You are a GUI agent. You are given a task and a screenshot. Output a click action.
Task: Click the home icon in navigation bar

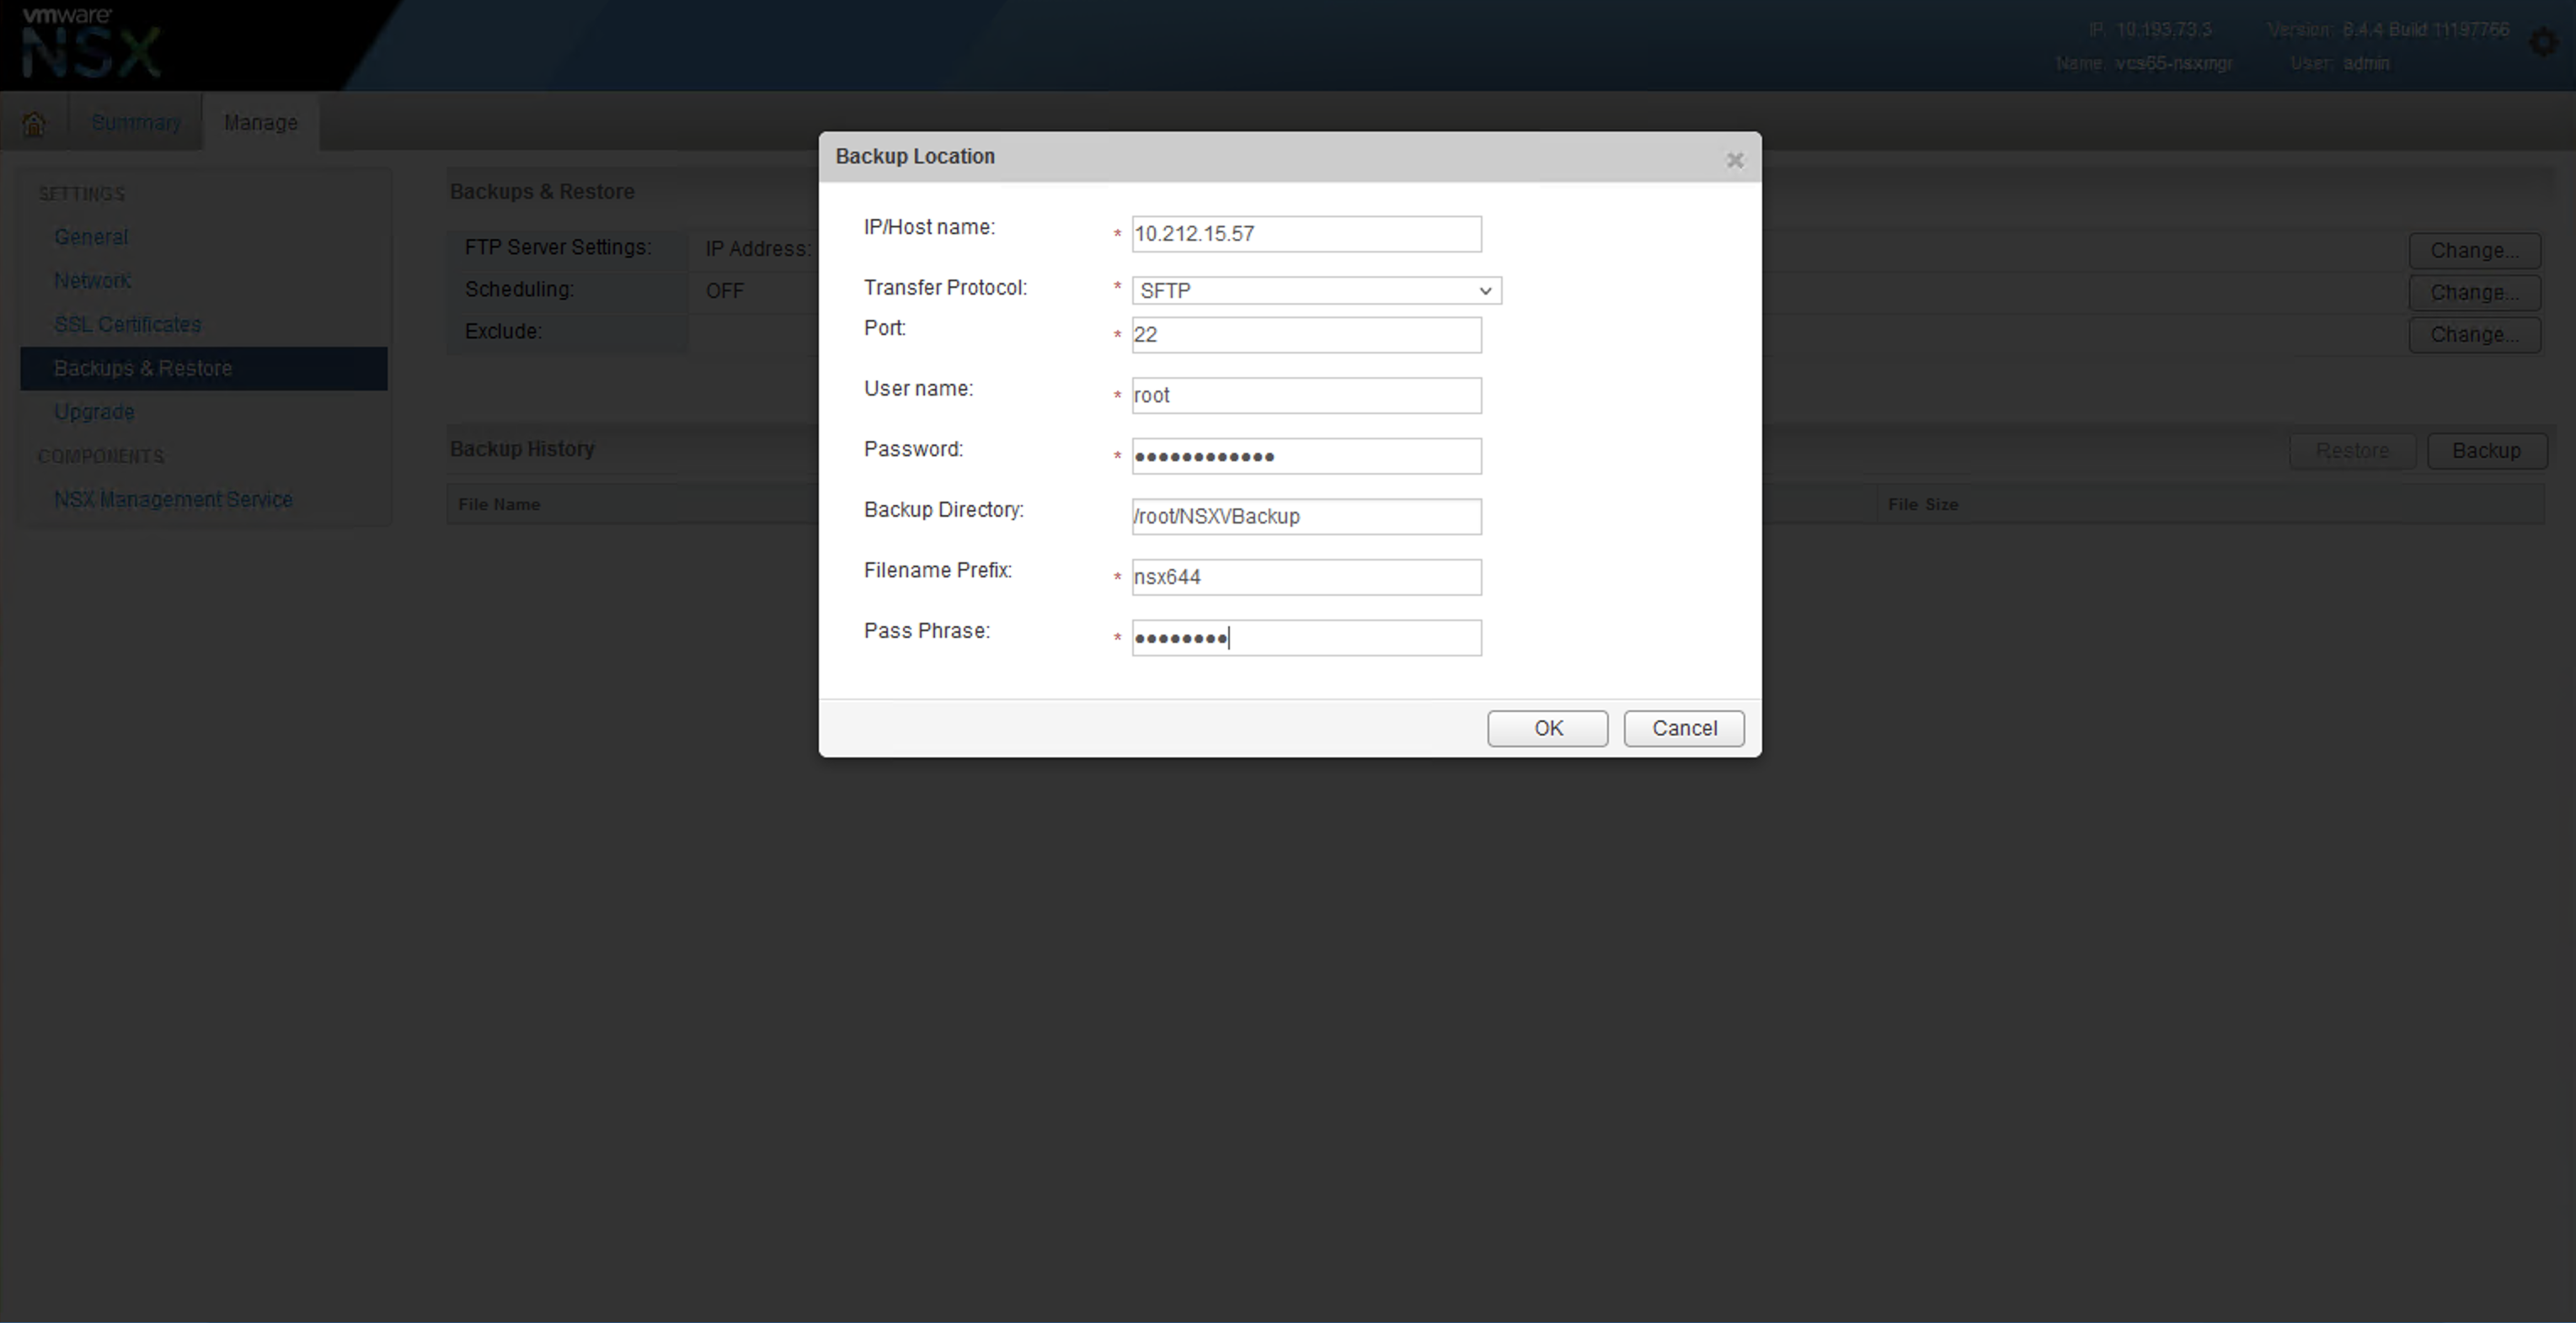[x=33, y=123]
